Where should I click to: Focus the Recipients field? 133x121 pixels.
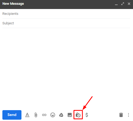[x=66, y=14]
